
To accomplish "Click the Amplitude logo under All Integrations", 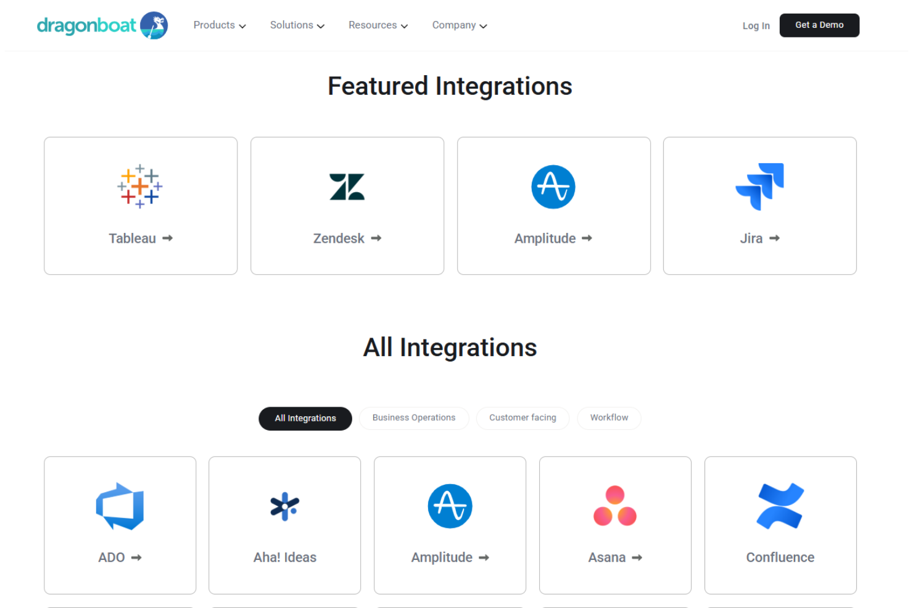I will click(x=450, y=506).
